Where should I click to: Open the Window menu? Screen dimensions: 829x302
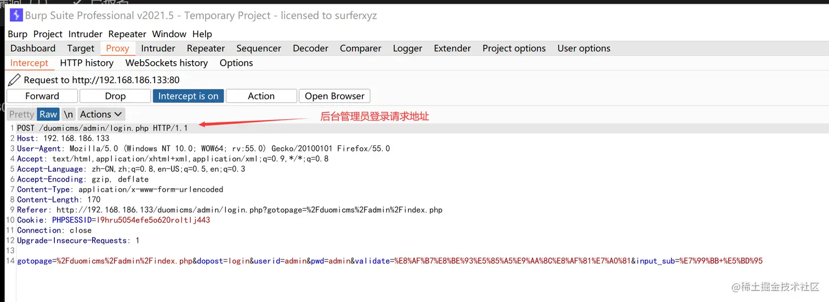click(169, 34)
